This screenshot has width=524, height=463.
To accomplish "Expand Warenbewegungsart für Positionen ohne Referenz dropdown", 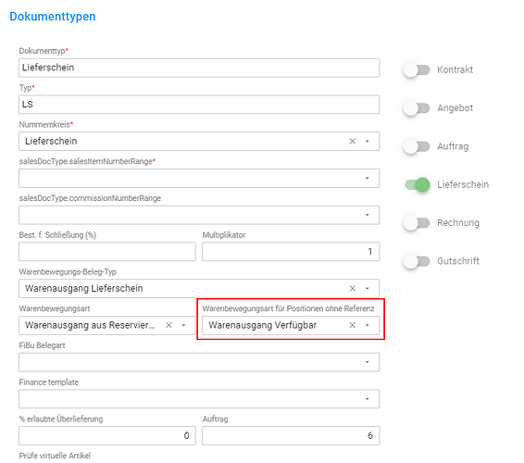I will [367, 325].
